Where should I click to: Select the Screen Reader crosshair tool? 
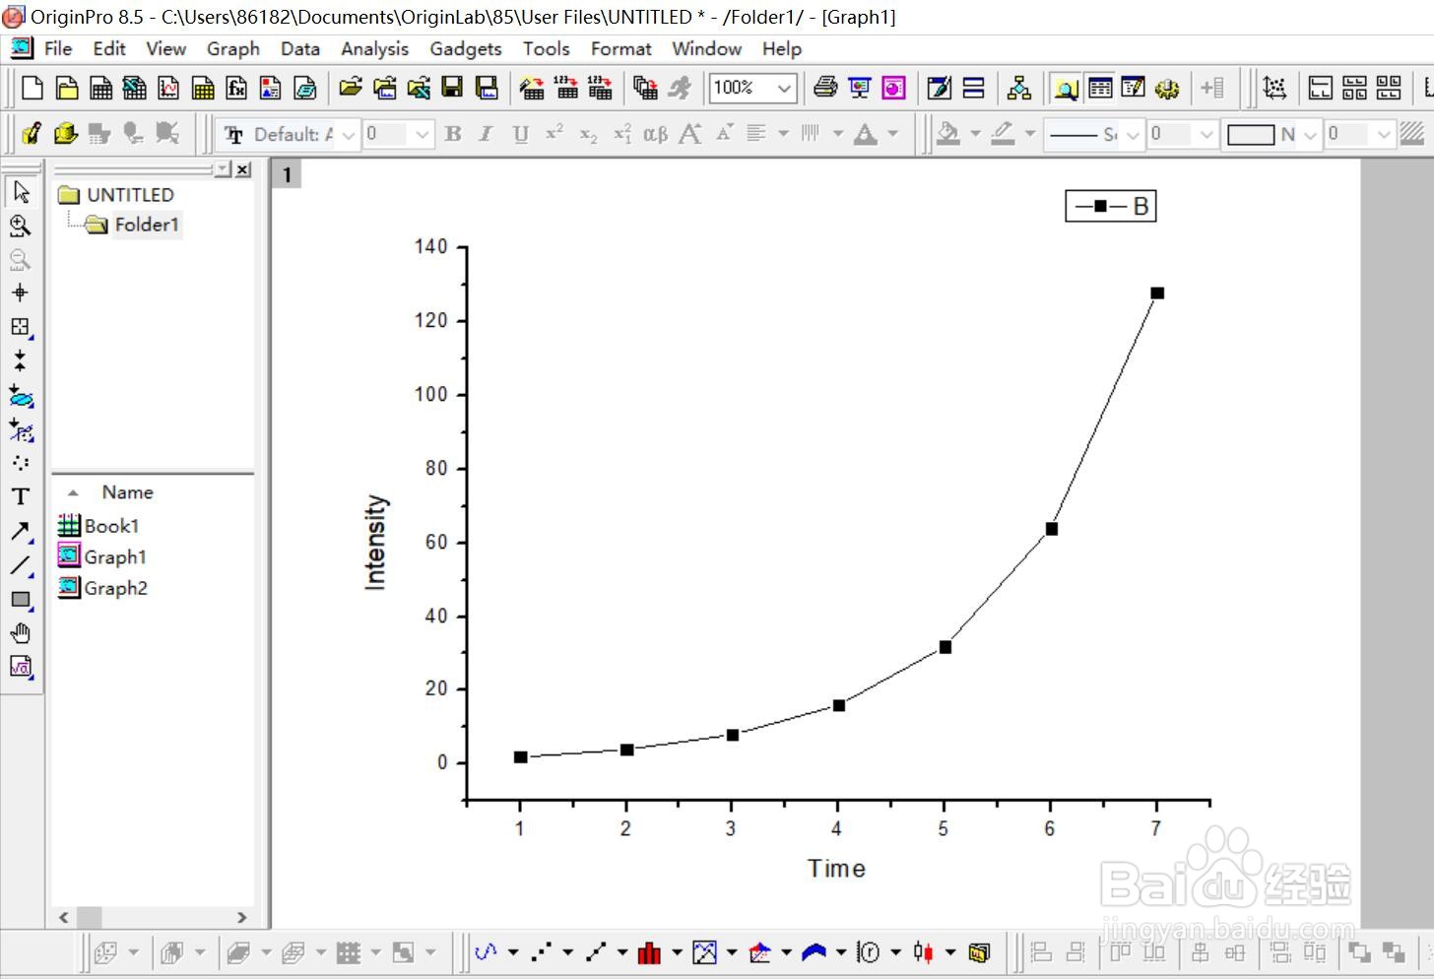click(21, 293)
